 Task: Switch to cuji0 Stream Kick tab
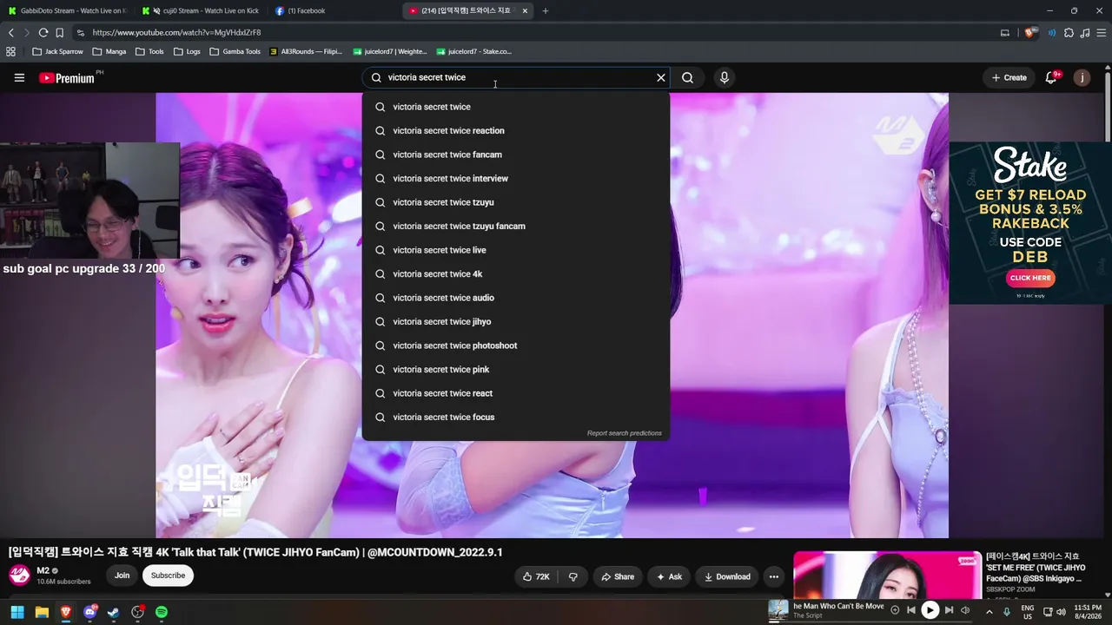pos(202,10)
